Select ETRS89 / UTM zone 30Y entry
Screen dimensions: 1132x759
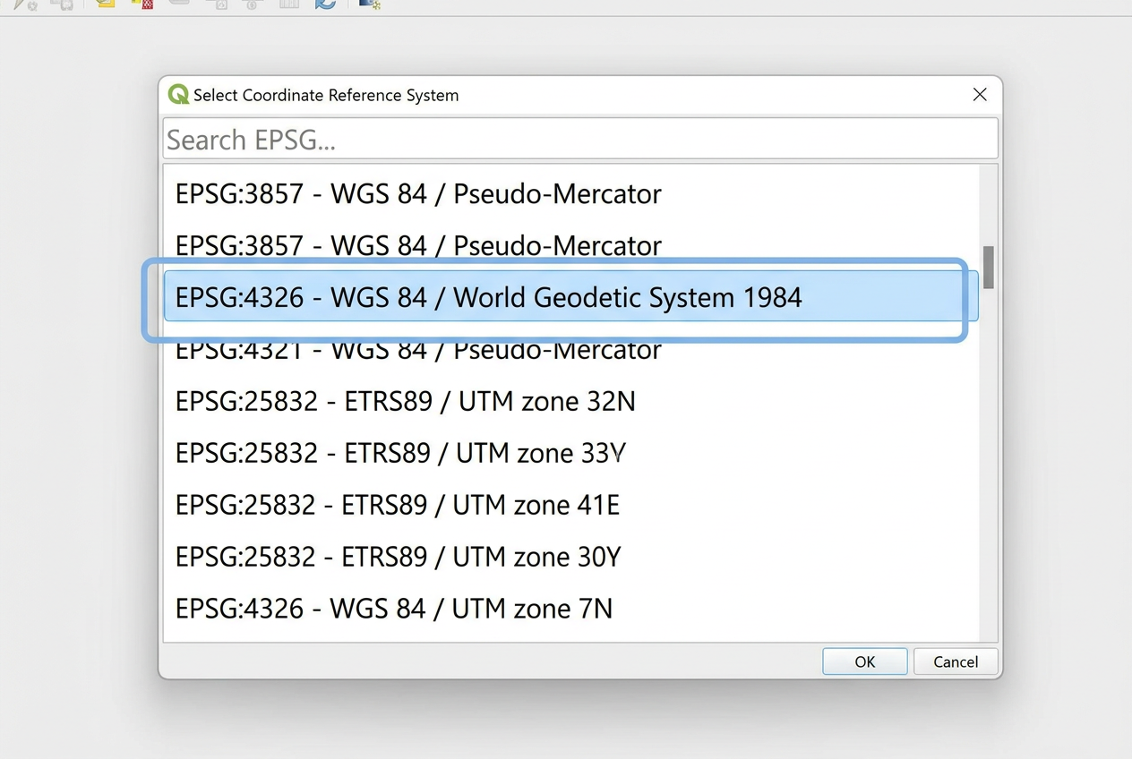(570, 557)
